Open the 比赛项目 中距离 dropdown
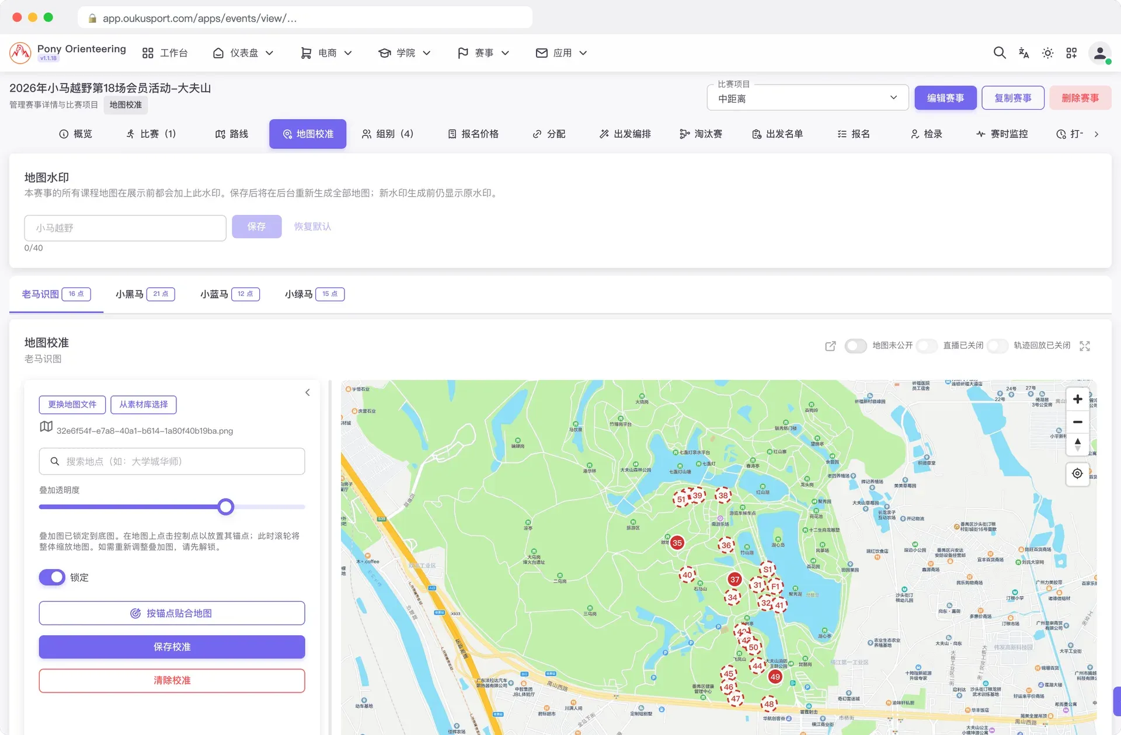The width and height of the screenshot is (1121, 735). point(807,98)
